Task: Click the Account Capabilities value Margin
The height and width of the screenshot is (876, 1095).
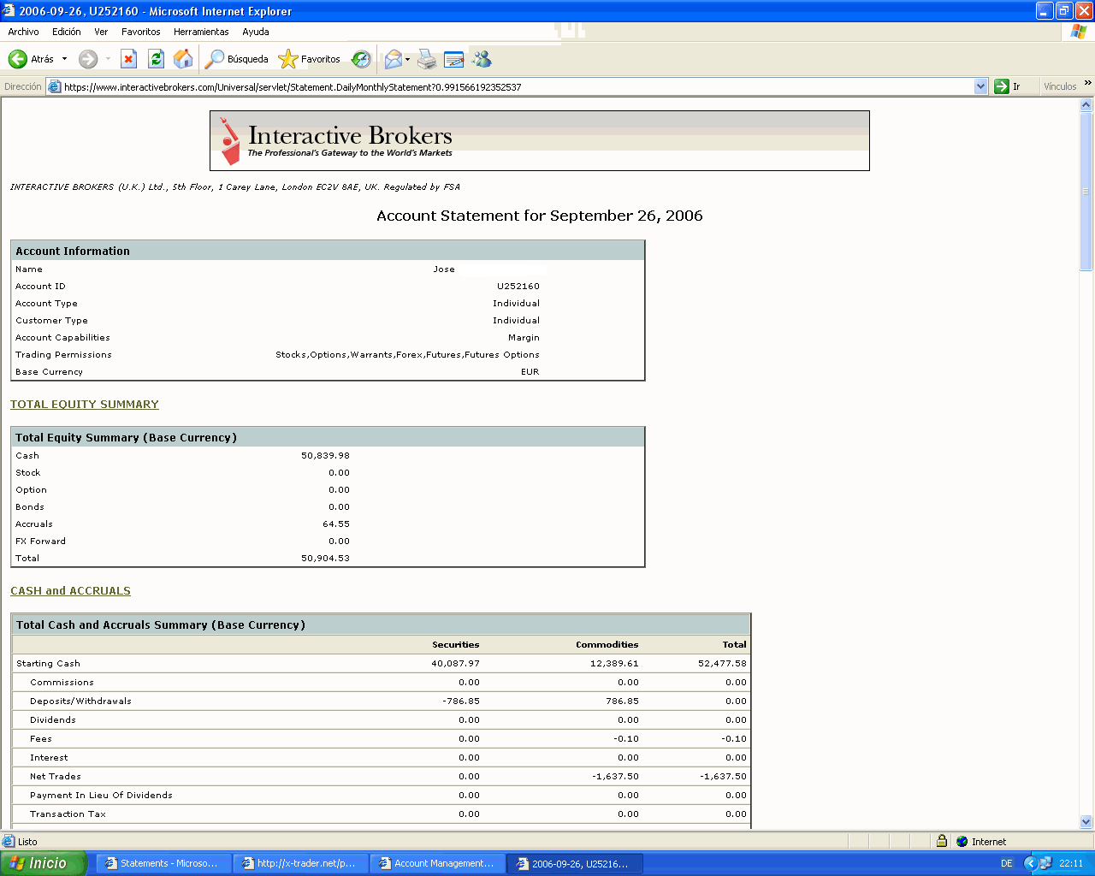Action: tap(524, 338)
